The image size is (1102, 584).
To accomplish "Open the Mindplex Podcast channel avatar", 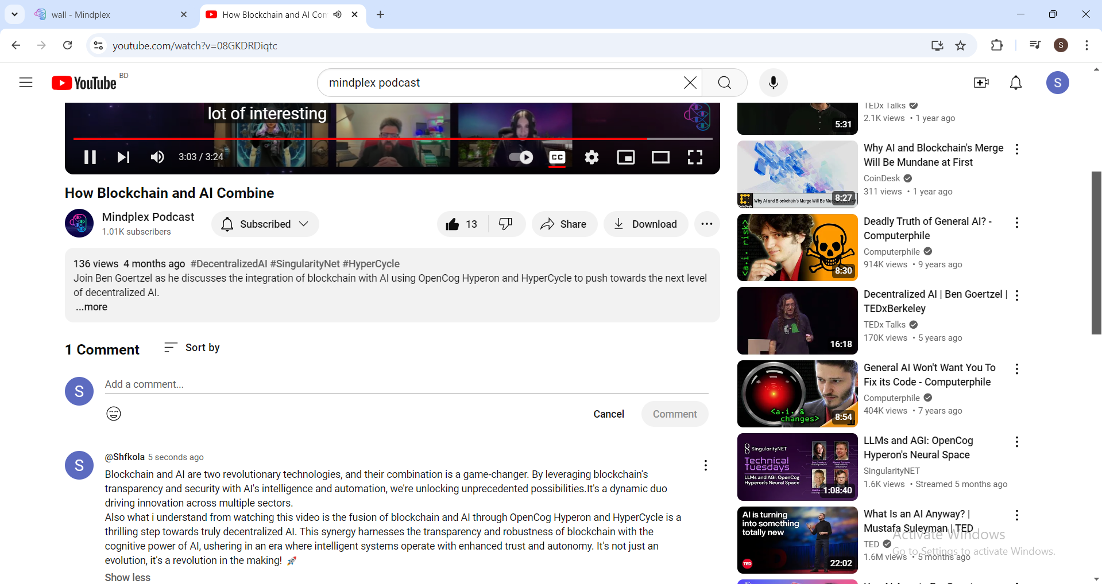I will (79, 223).
